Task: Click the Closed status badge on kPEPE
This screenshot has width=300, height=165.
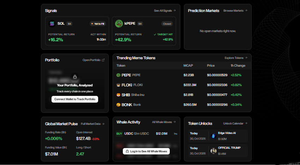Action: (x=167, y=24)
